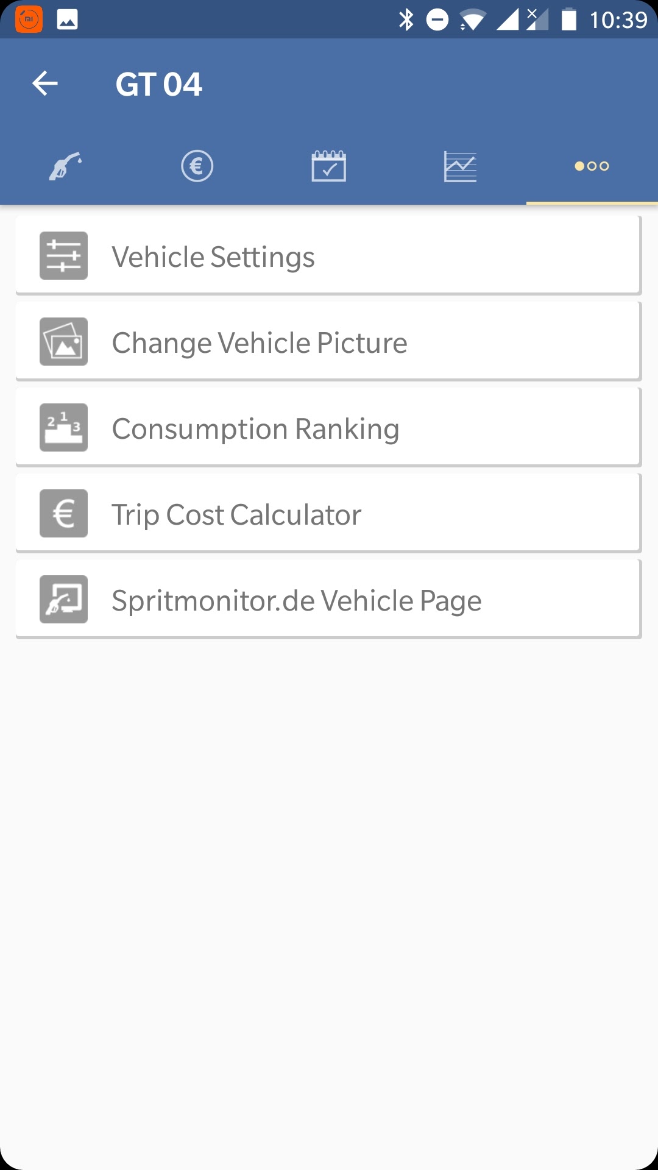Tap the picture notification icon

click(67, 19)
